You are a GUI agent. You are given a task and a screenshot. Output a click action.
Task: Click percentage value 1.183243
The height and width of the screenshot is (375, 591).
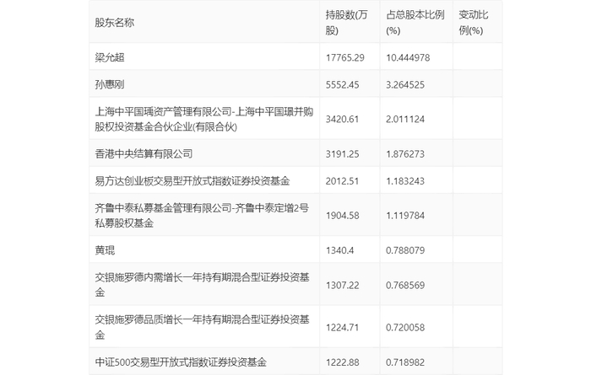(405, 181)
